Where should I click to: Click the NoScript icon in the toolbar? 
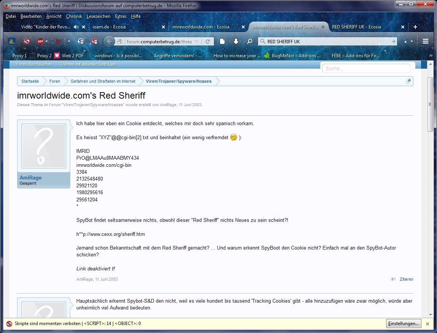[27, 41]
